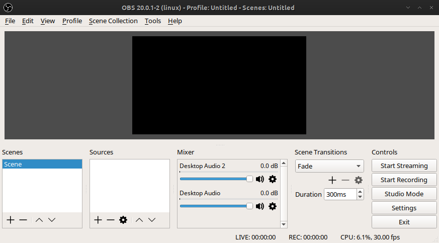The image size is (439, 243).
Task: Open the Edit menu
Action: pos(28,21)
